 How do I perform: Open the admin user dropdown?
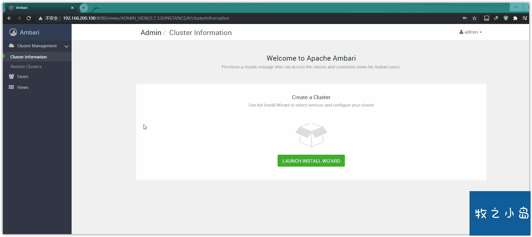(471, 32)
